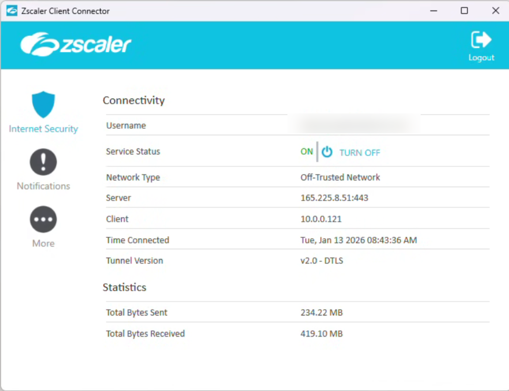Click the client IP 10.0.0.121
The height and width of the screenshot is (391, 509).
321,219
